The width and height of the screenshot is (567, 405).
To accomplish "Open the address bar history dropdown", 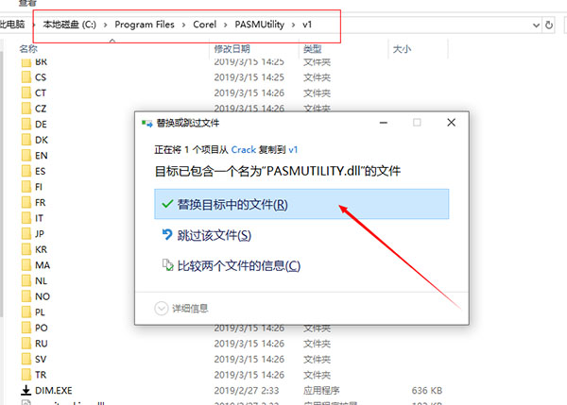I will pyautogui.click(x=536, y=25).
